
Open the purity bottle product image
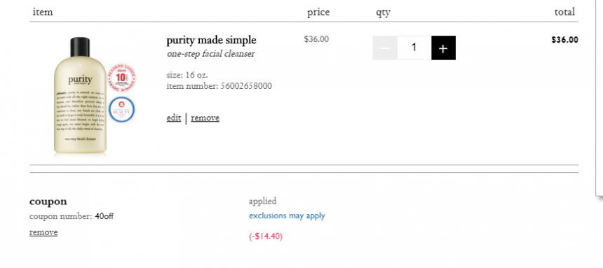pyautogui.click(x=81, y=97)
